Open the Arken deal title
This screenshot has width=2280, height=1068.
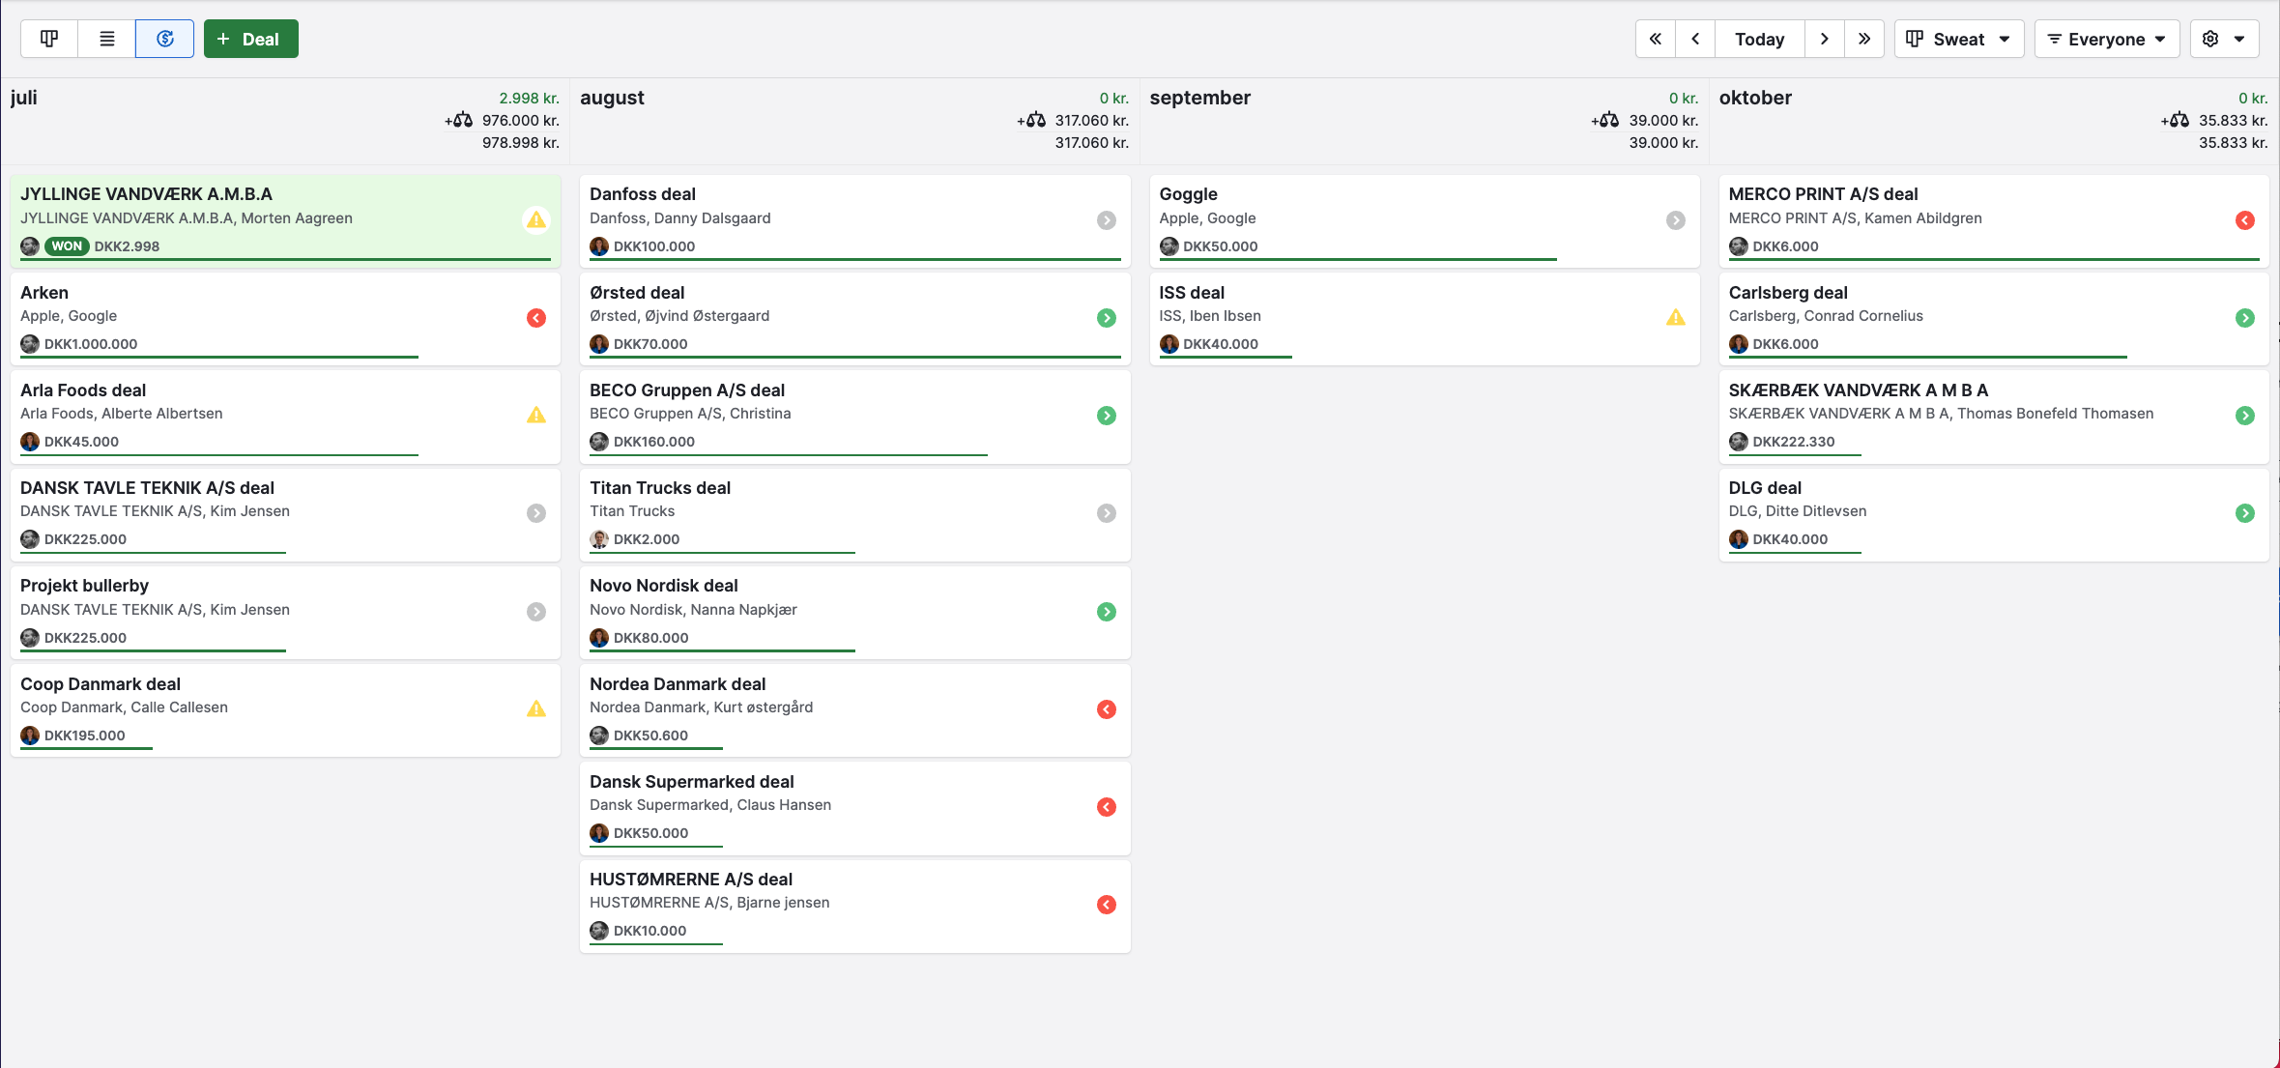(x=44, y=293)
